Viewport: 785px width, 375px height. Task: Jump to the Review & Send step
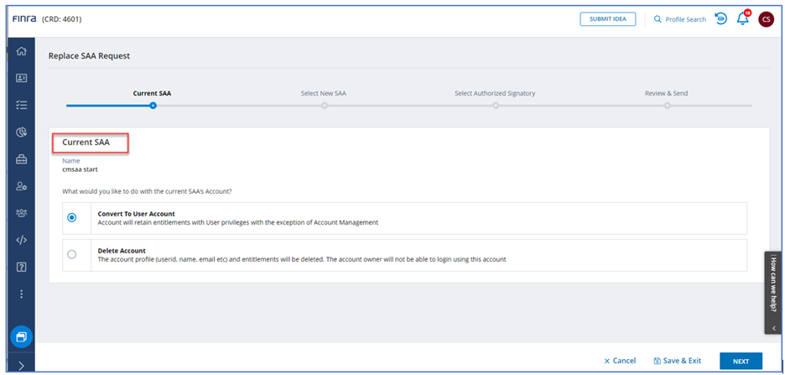pyautogui.click(x=667, y=105)
